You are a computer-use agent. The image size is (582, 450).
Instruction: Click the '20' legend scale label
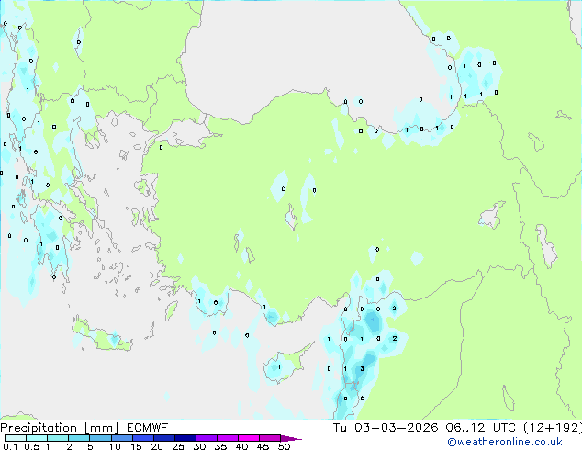(x=157, y=446)
